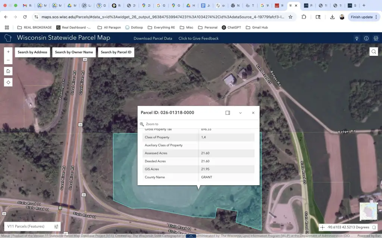This screenshot has width=382, height=238.
Task: Click Zoom to in parcel popup
Action: point(152,124)
